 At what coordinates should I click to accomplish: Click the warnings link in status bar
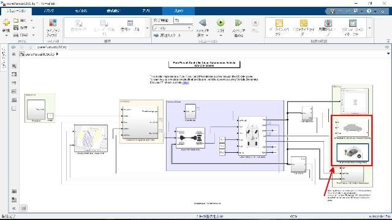(x=209, y=216)
